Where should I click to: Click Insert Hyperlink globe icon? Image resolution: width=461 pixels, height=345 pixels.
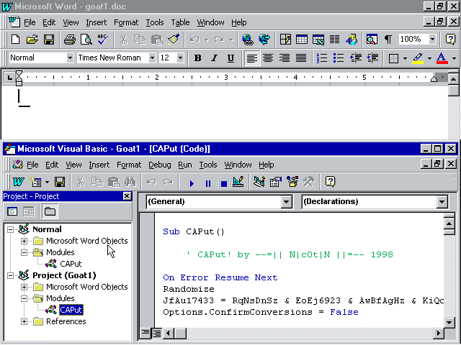(x=248, y=40)
